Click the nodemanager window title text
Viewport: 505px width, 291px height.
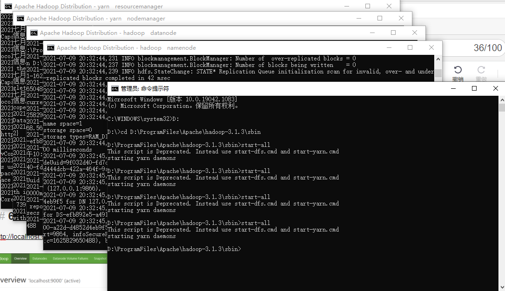(x=96, y=19)
